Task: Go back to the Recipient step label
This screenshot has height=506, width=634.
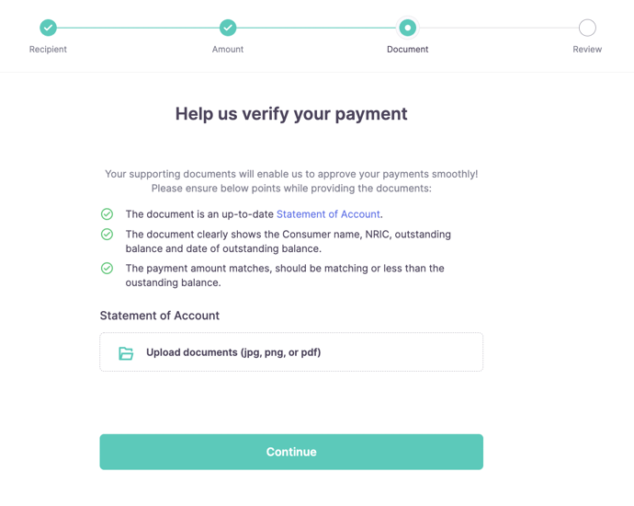Action: (x=48, y=50)
